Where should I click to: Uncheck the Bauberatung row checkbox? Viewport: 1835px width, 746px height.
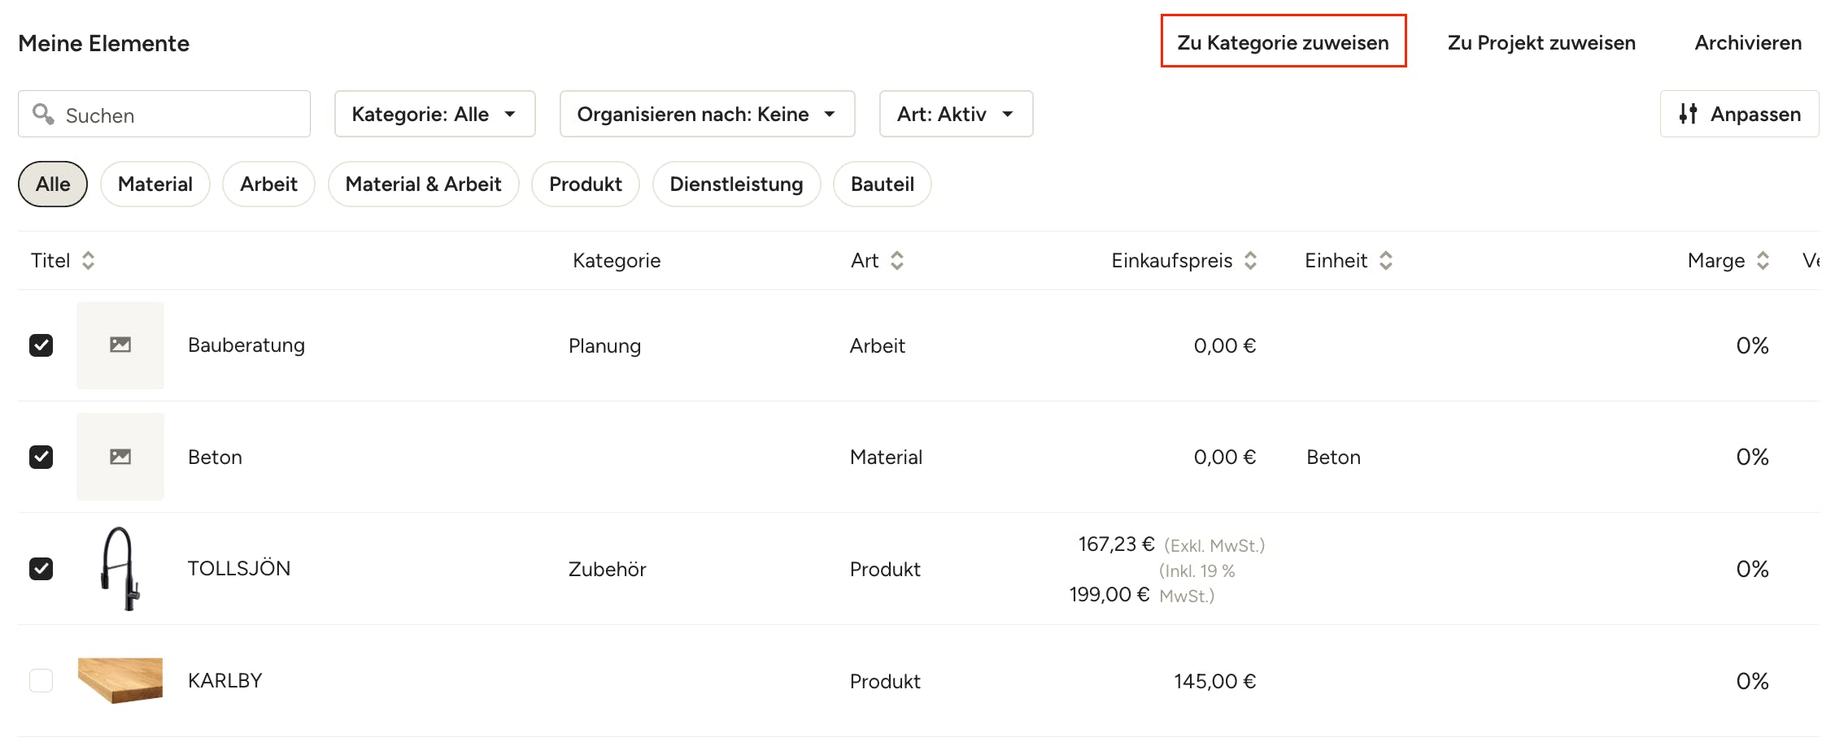point(41,345)
